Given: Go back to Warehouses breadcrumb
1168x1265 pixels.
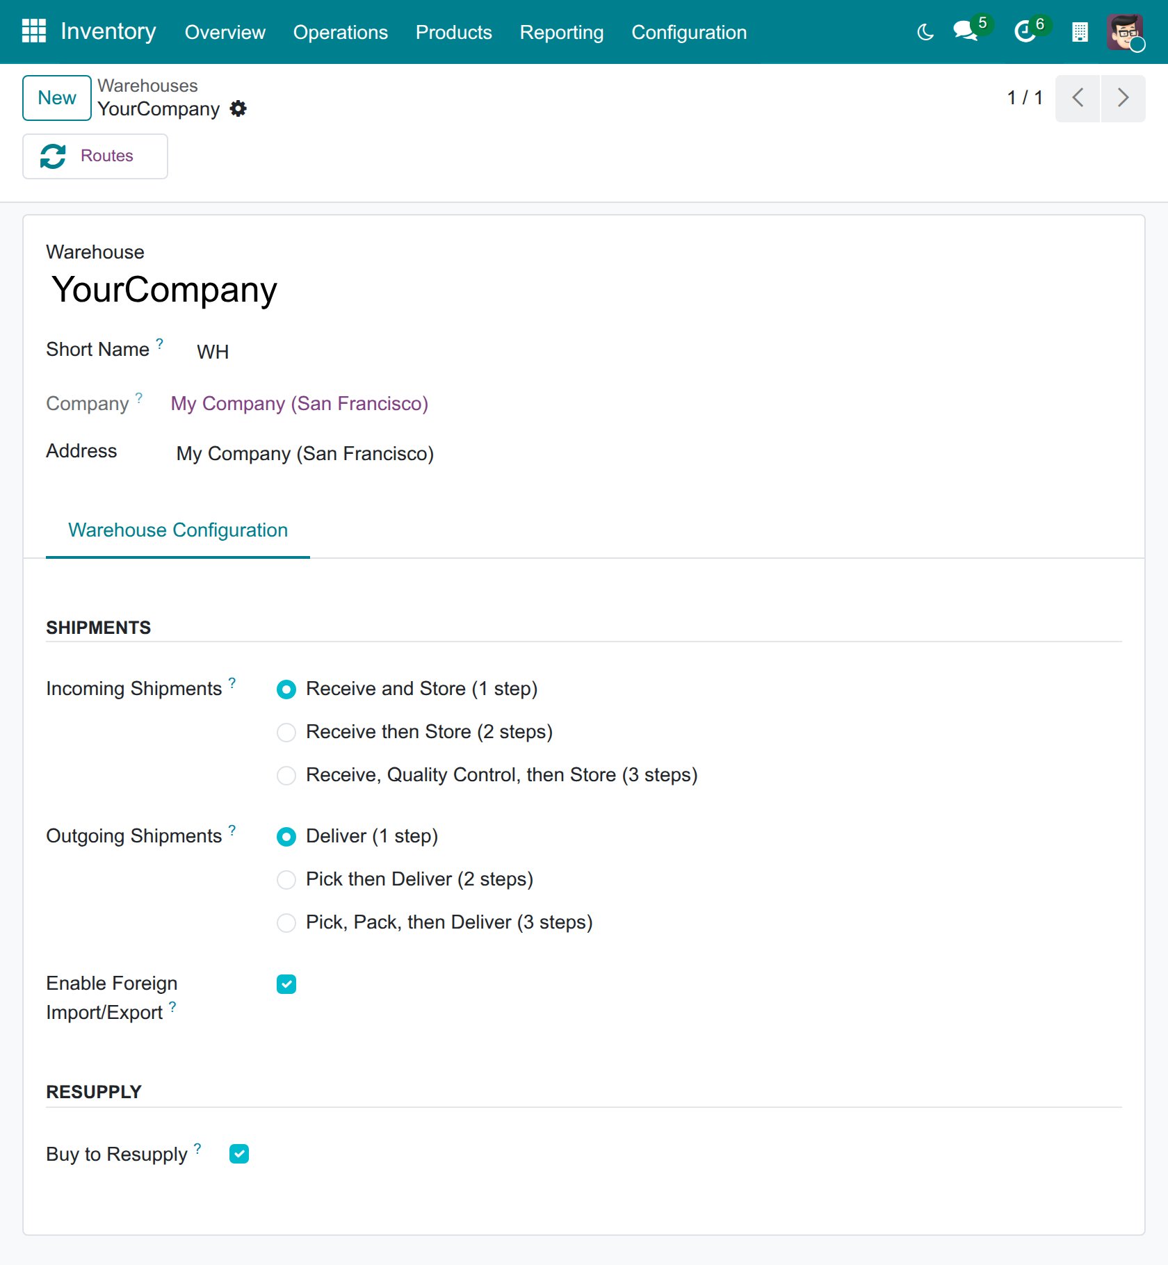Looking at the screenshot, I should (x=147, y=86).
